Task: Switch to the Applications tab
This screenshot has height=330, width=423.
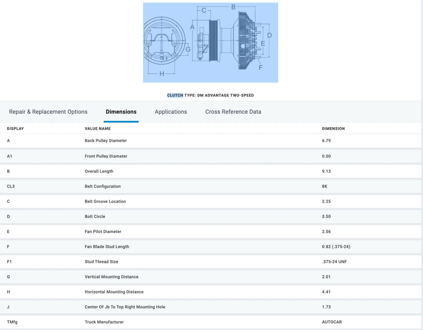Action: (170, 112)
